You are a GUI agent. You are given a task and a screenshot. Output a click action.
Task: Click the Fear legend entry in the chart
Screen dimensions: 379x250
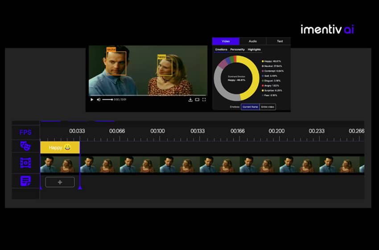click(269, 95)
